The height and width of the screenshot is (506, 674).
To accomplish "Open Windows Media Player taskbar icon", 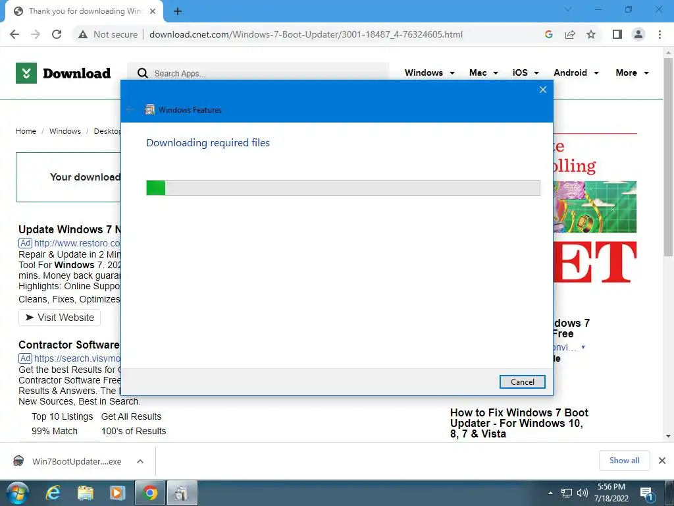I will pyautogui.click(x=117, y=493).
